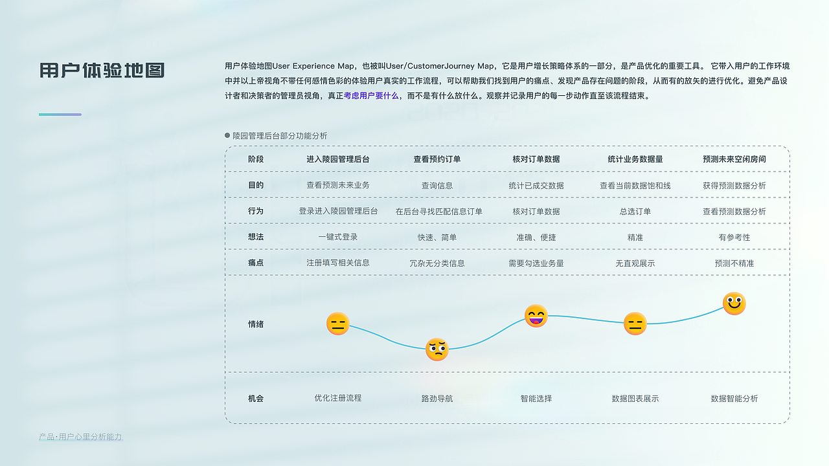Select the 预测未来空闲房间 column header

[732, 159]
